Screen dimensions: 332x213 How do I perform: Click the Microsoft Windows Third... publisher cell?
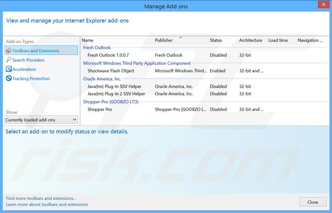tap(181, 71)
